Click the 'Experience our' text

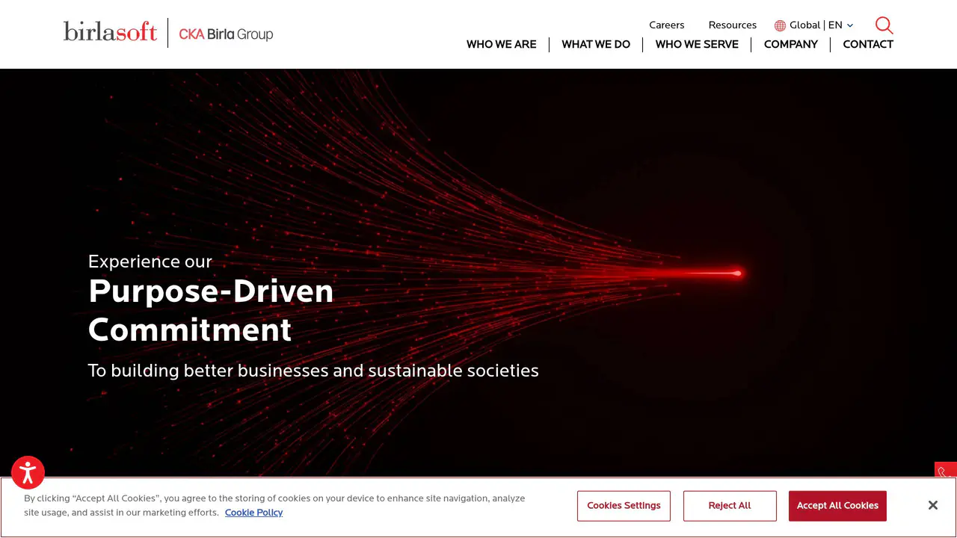coord(150,262)
